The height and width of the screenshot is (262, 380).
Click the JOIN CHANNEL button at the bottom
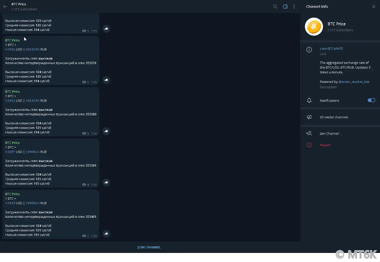[149, 247]
